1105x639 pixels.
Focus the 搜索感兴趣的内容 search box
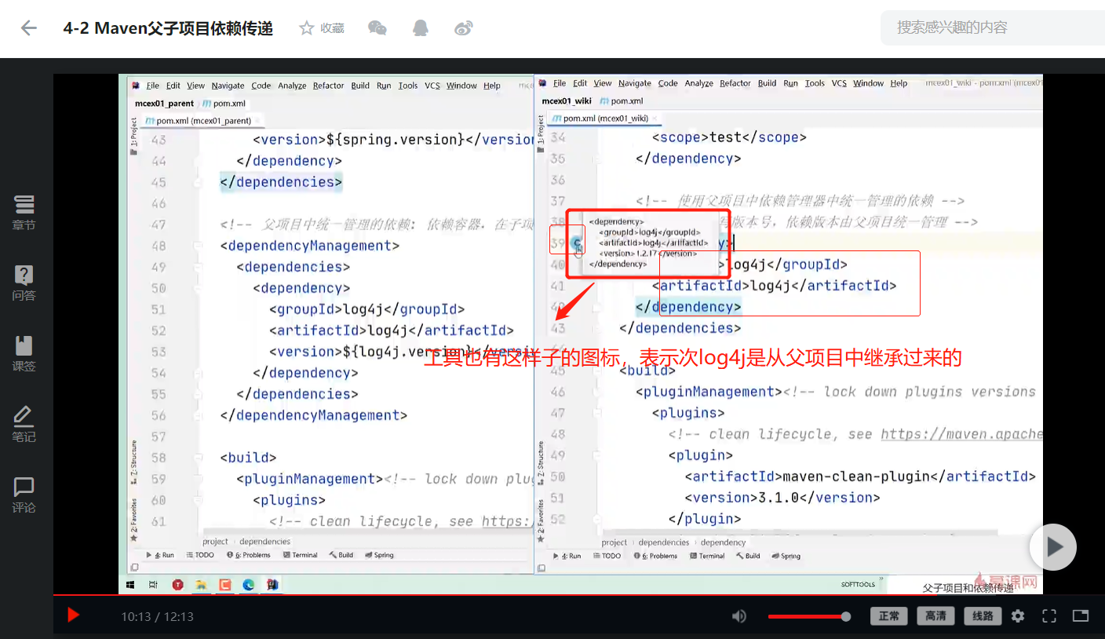point(993,27)
